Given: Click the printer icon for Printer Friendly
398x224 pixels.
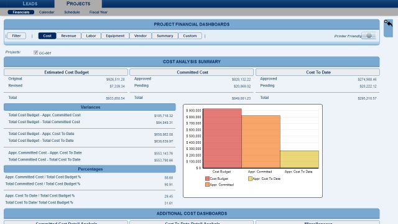Looking at the screenshot, I should point(369,36).
